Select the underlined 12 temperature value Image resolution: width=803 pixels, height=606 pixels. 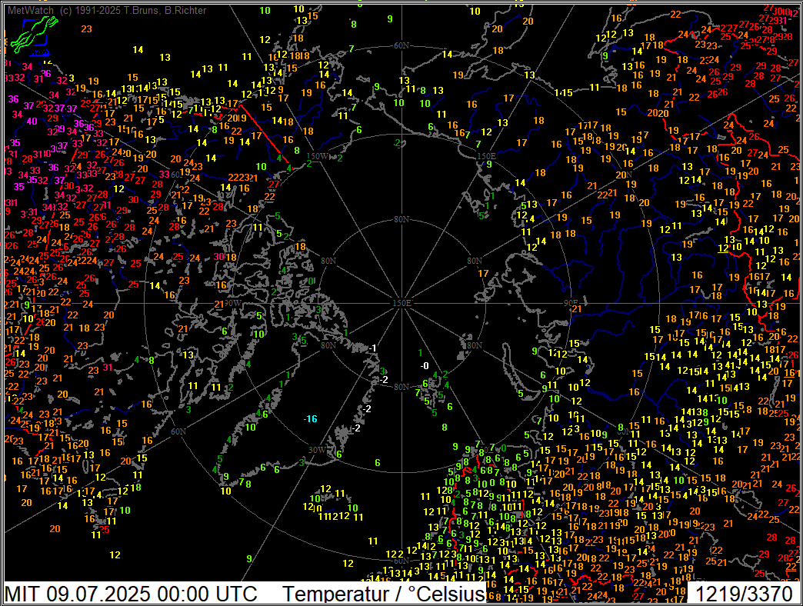[723, 248]
